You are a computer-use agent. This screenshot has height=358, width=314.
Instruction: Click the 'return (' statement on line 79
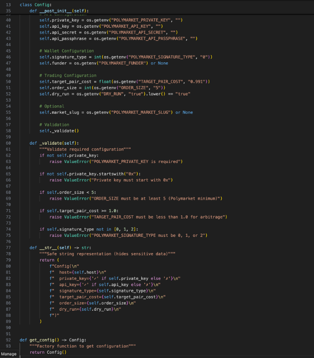(x=49, y=260)
